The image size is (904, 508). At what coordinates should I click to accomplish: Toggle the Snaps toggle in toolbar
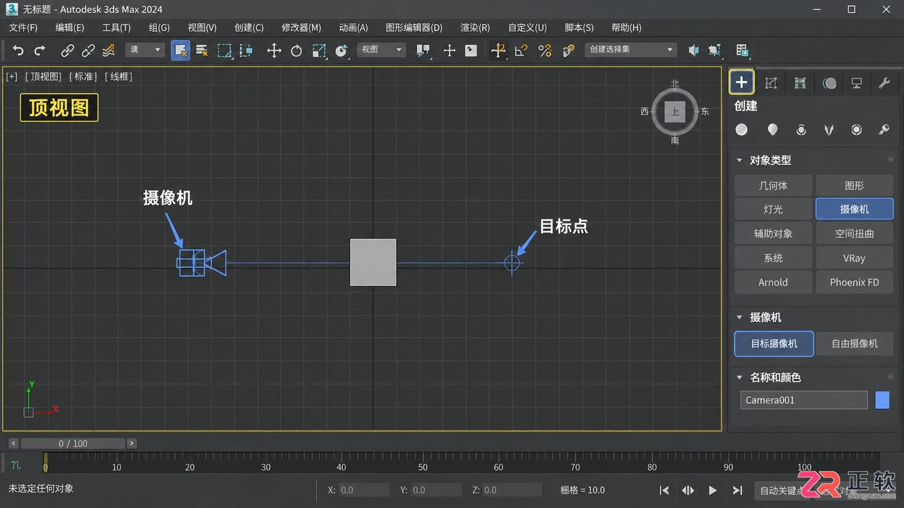pos(498,50)
